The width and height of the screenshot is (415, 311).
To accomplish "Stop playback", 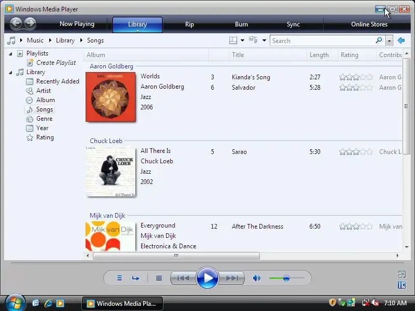I will coord(159,278).
